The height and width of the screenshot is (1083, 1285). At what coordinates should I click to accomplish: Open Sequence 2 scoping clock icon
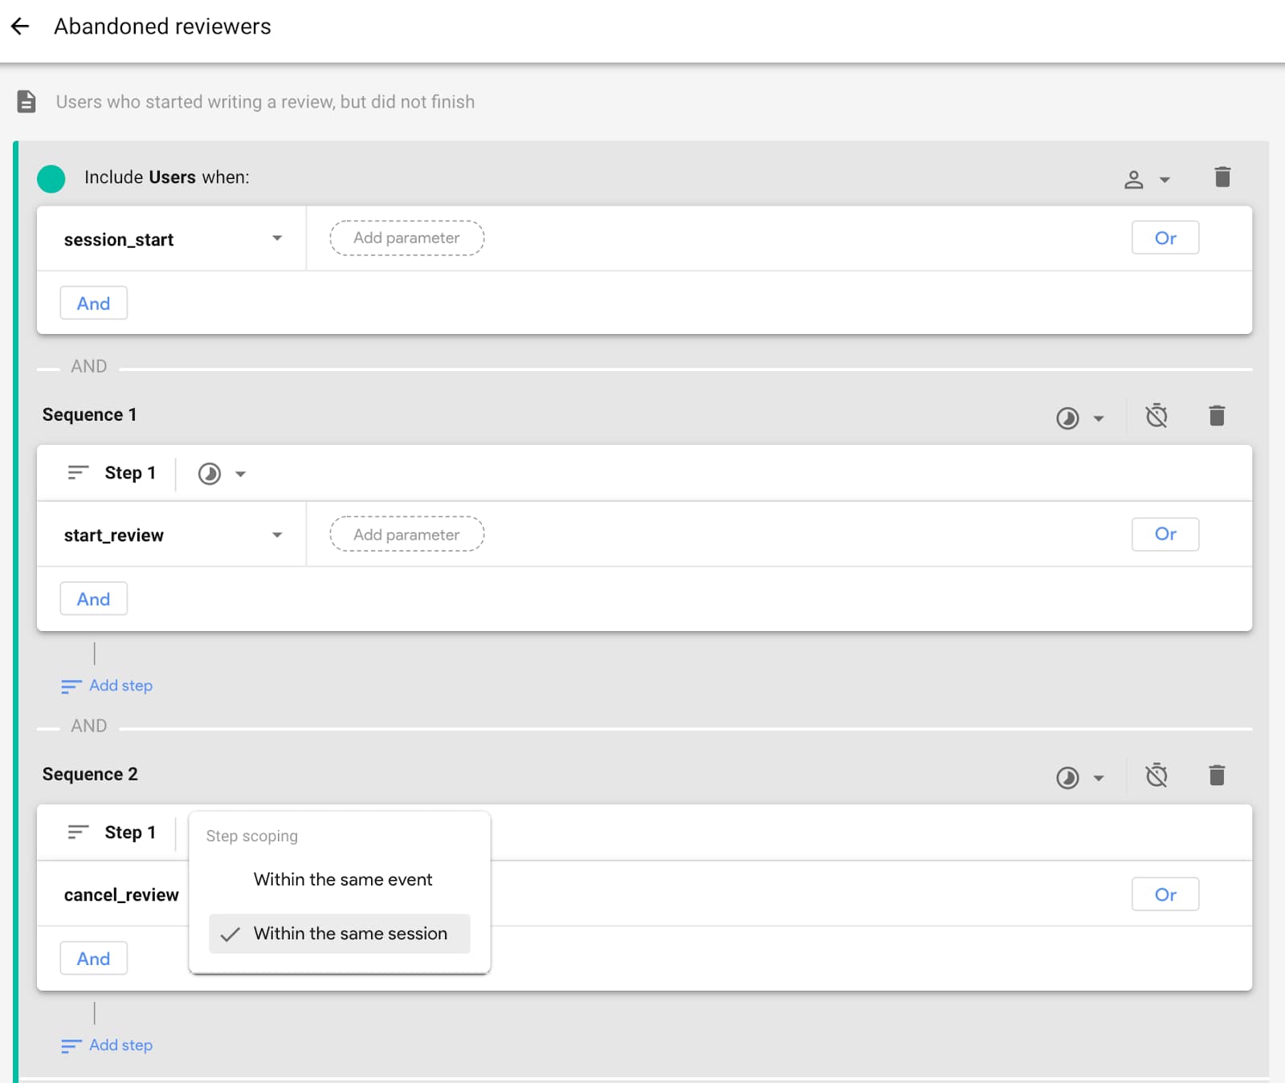click(x=1067, y=778)
